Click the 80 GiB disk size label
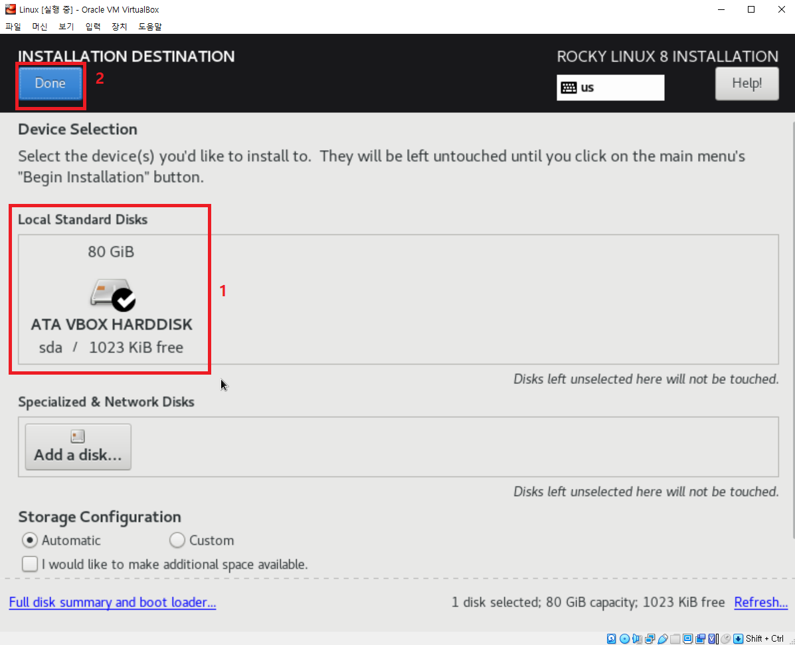Viewport: 795px width, 645px height. (111, 252)
